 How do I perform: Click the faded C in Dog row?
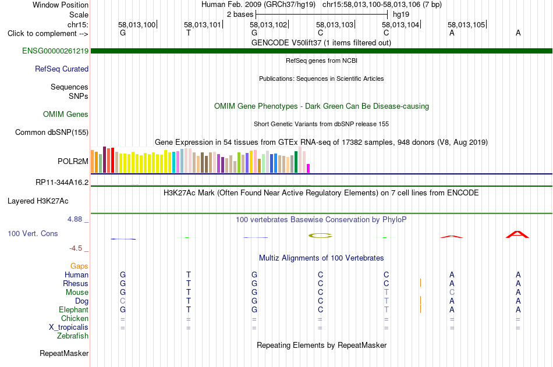123,301
